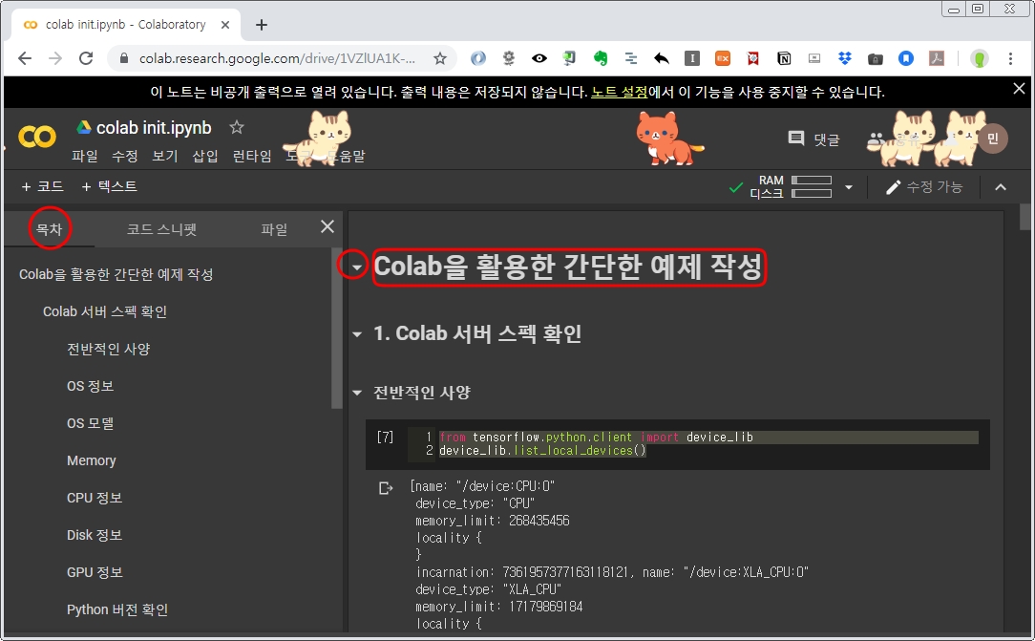Jump to 'Colab 서버 스펙 확인' in table of contents
This screenshot has height=641, width=1035.
(x=105, y=311)
